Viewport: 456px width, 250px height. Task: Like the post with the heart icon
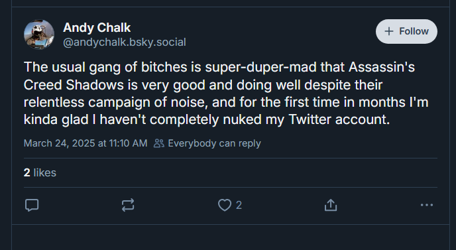(x=225, y=205)
